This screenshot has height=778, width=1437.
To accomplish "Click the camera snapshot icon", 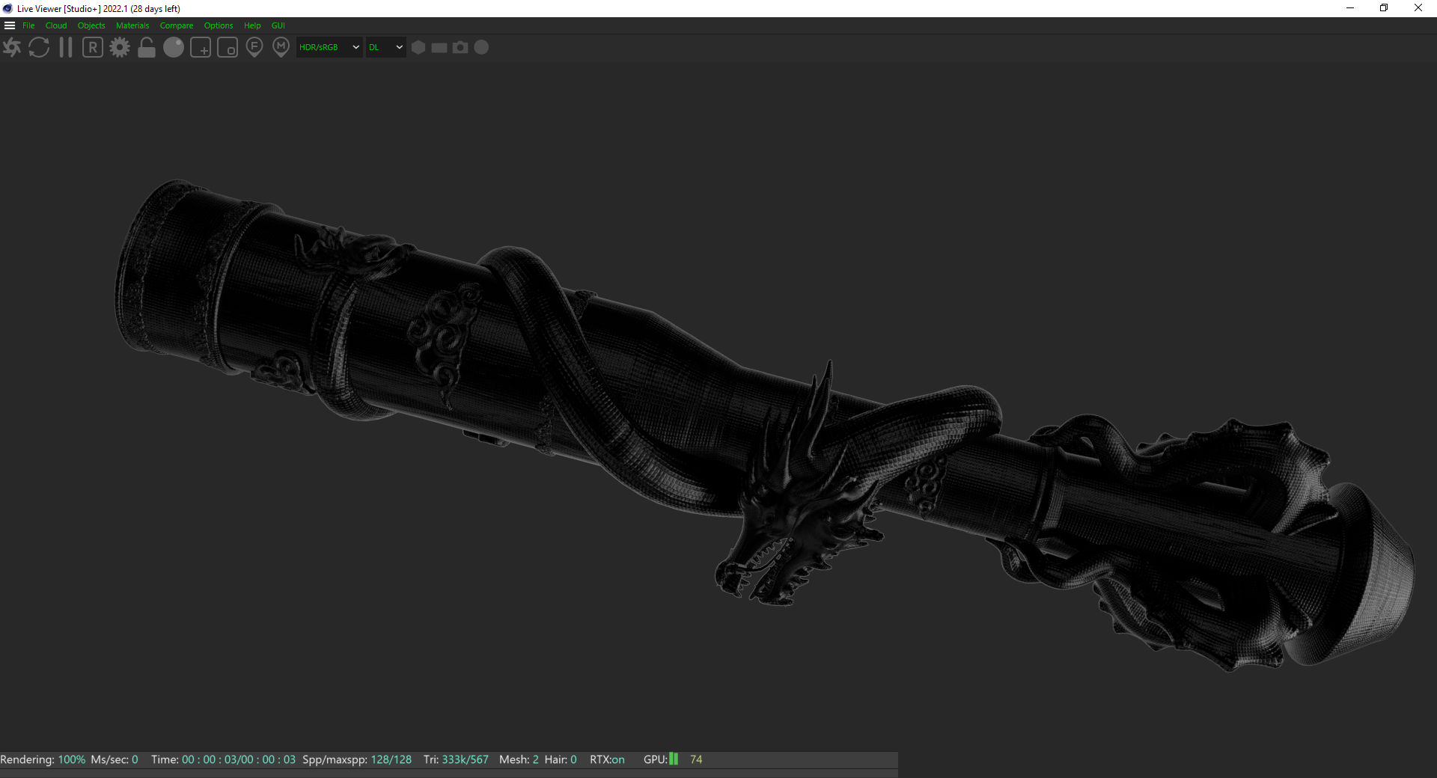I will [x=460, y=47].
